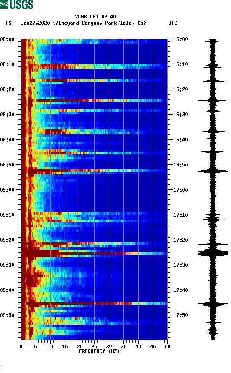
Task: Click the spectrogram event band near 08:52
Action: click(94, 171)
